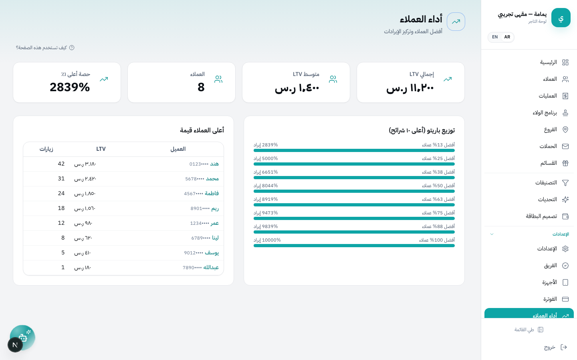The height and width of the screenshot is (360, 577).
Task: Click the زيارات column header
Action: [x=46, y=149]
